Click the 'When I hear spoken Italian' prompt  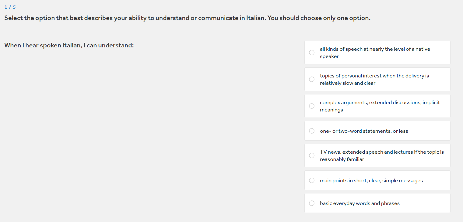[x=69, y=45]
